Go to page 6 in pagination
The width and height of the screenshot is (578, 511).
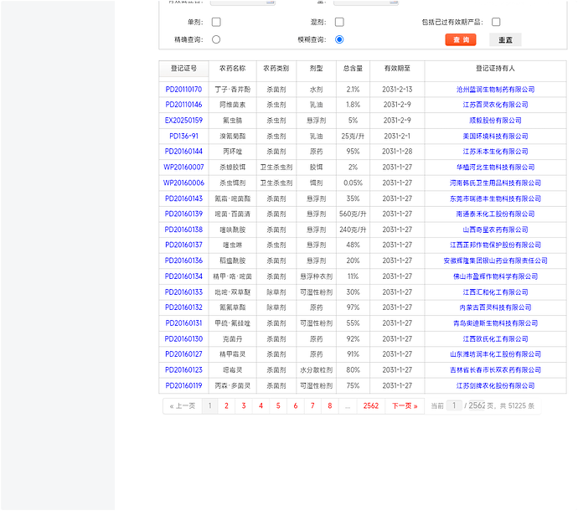pos(295,406)
